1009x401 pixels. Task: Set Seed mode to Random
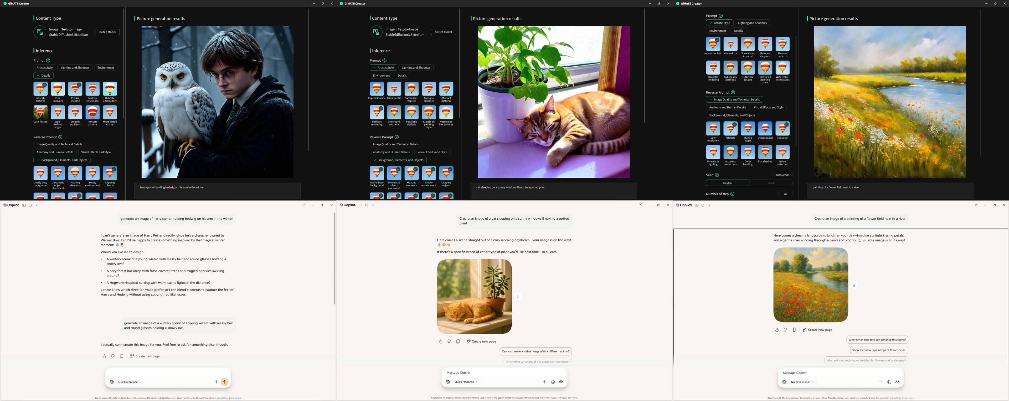pyautogui.click(x=727, y=183)
